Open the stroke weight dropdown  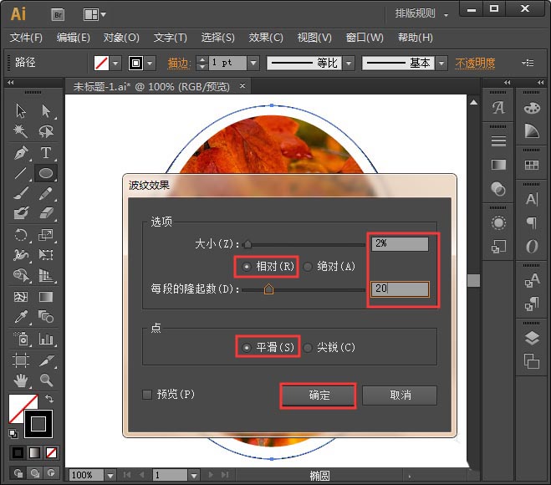253,64
